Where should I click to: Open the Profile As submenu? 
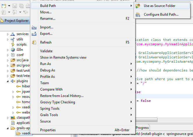pos(83,77)
